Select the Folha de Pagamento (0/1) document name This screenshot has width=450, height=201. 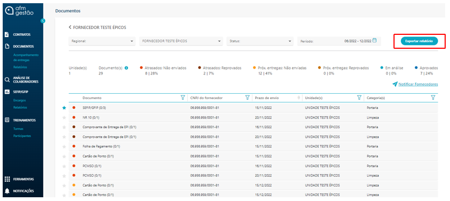(x=101, y=146)
